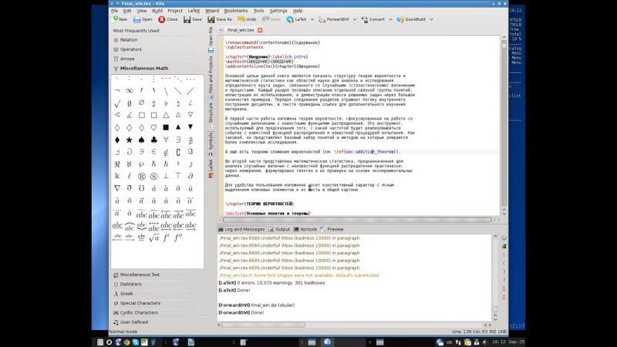617x347 pixels.
Task: Expand the Cyrillic Characters section
Action: [139, 312]
